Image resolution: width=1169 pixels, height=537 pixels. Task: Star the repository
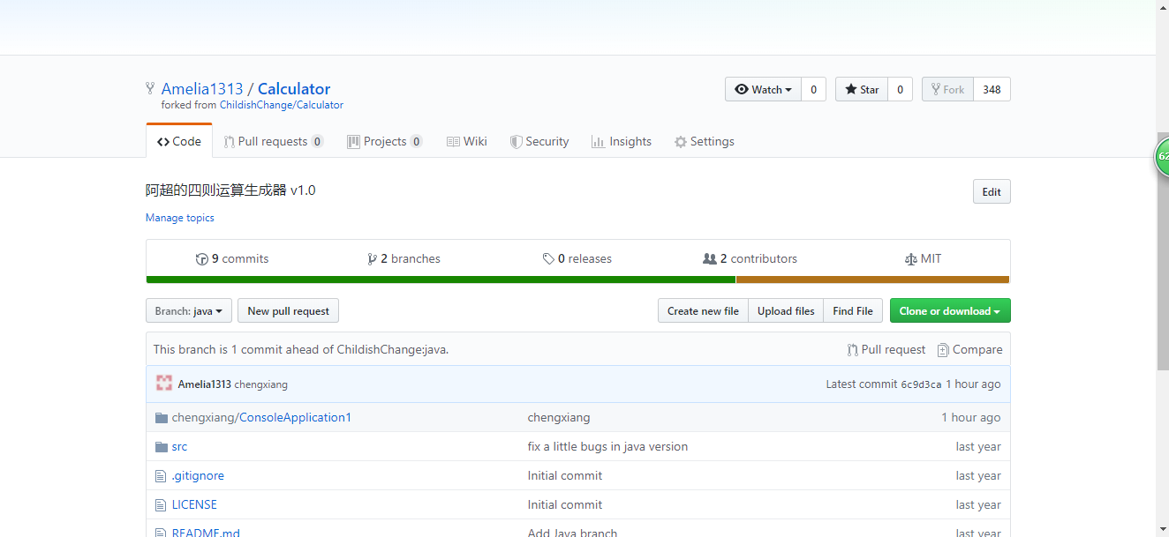(862, 89)
